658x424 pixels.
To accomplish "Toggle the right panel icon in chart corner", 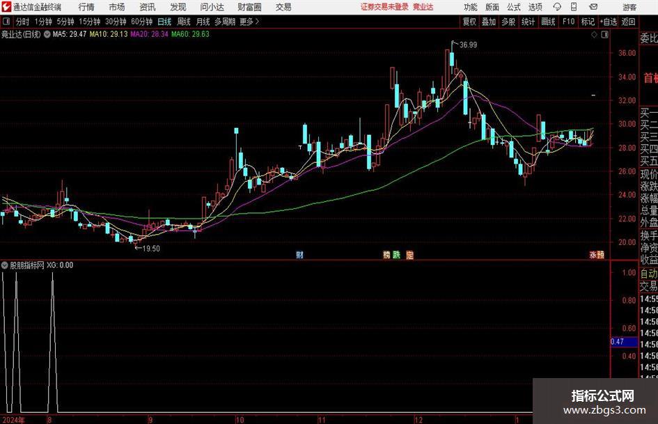I will click(604, 35).
